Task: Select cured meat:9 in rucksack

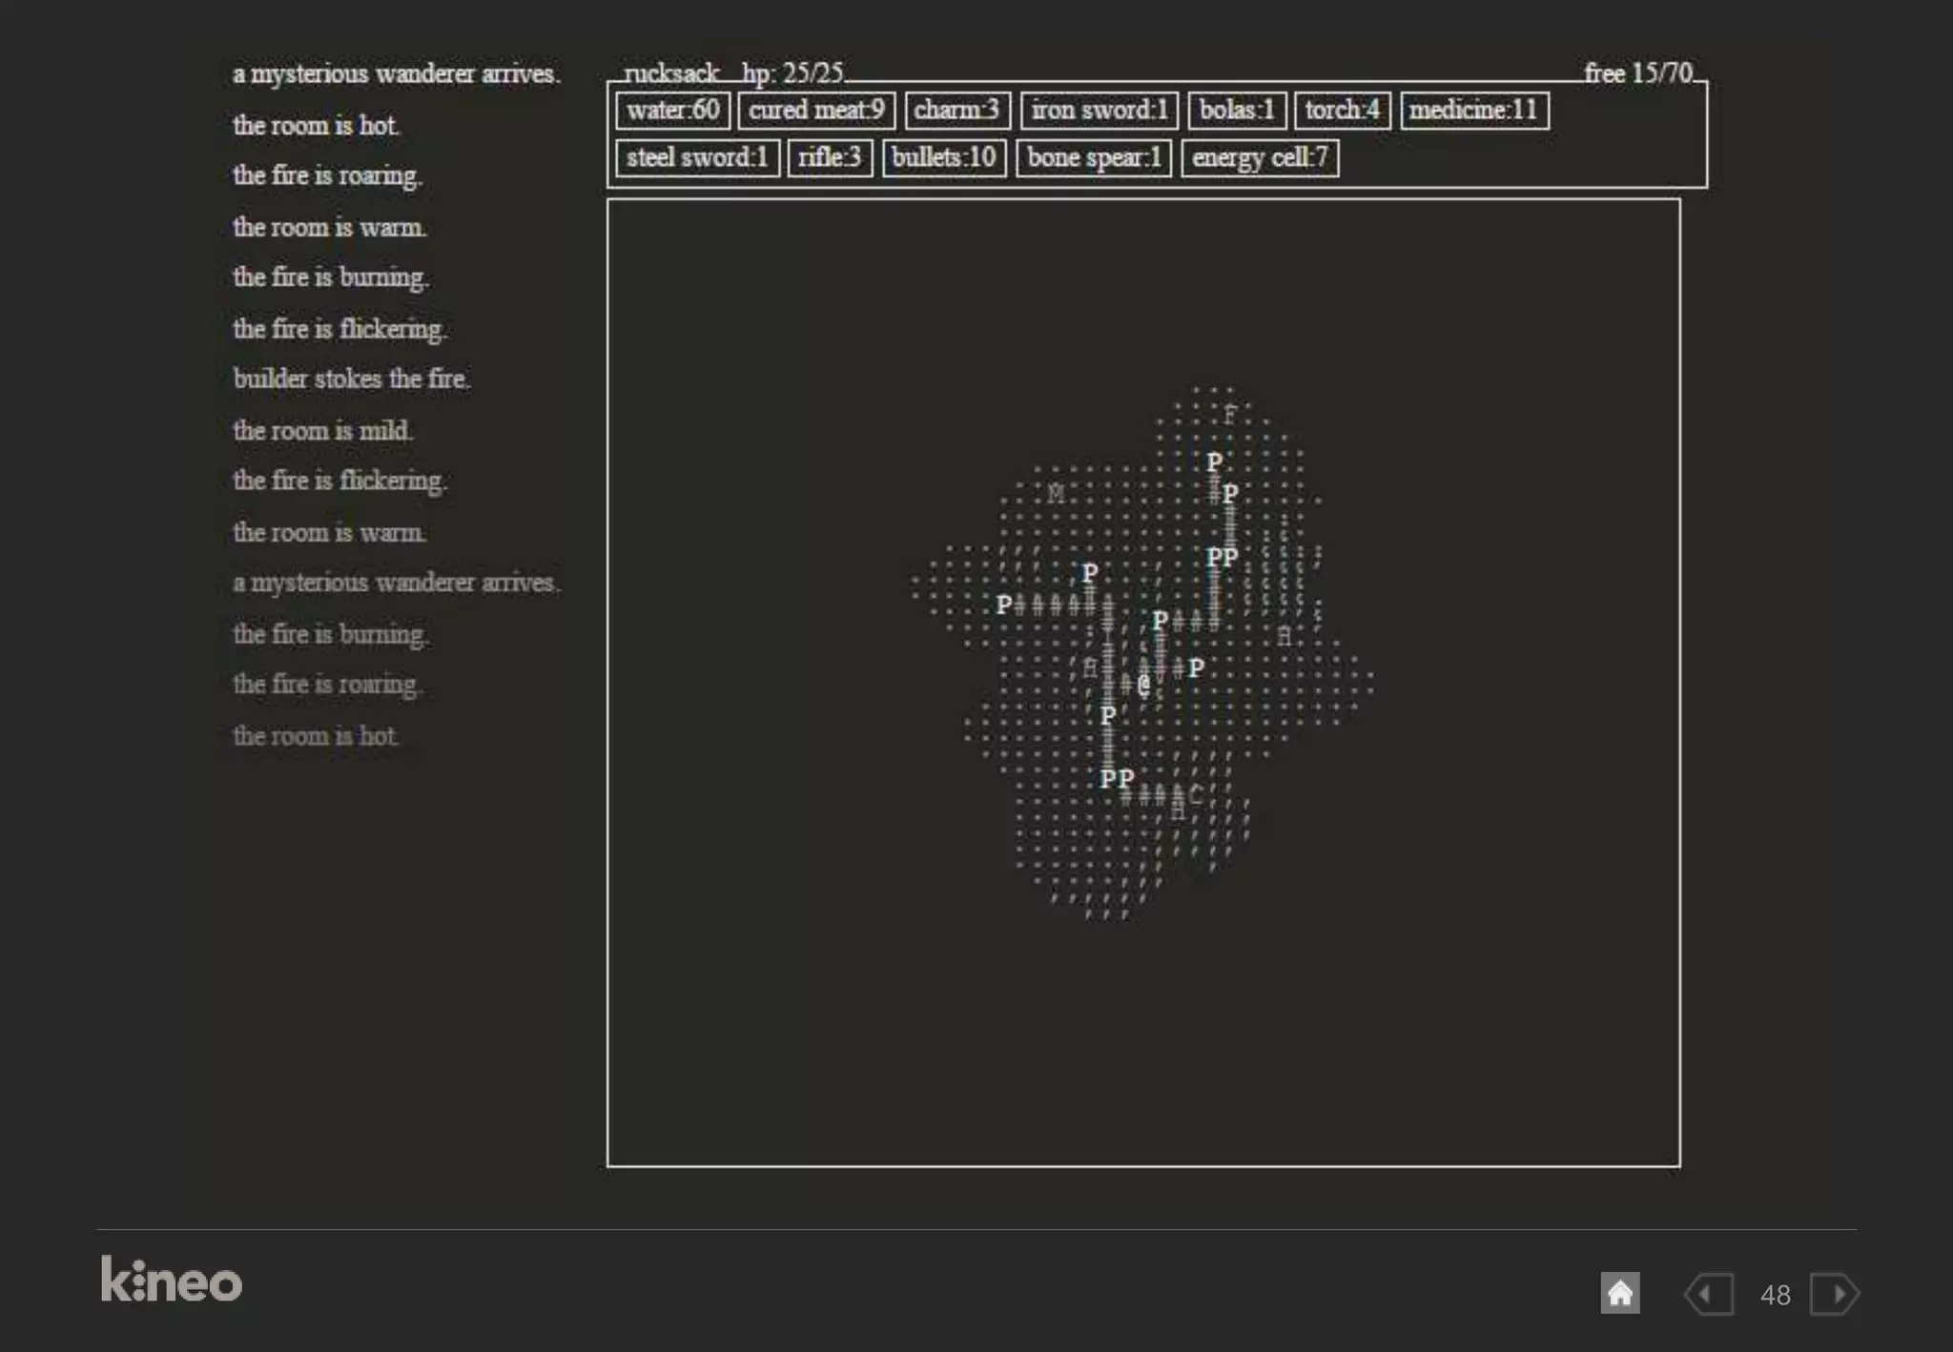Action: click(x=816, y=110)
